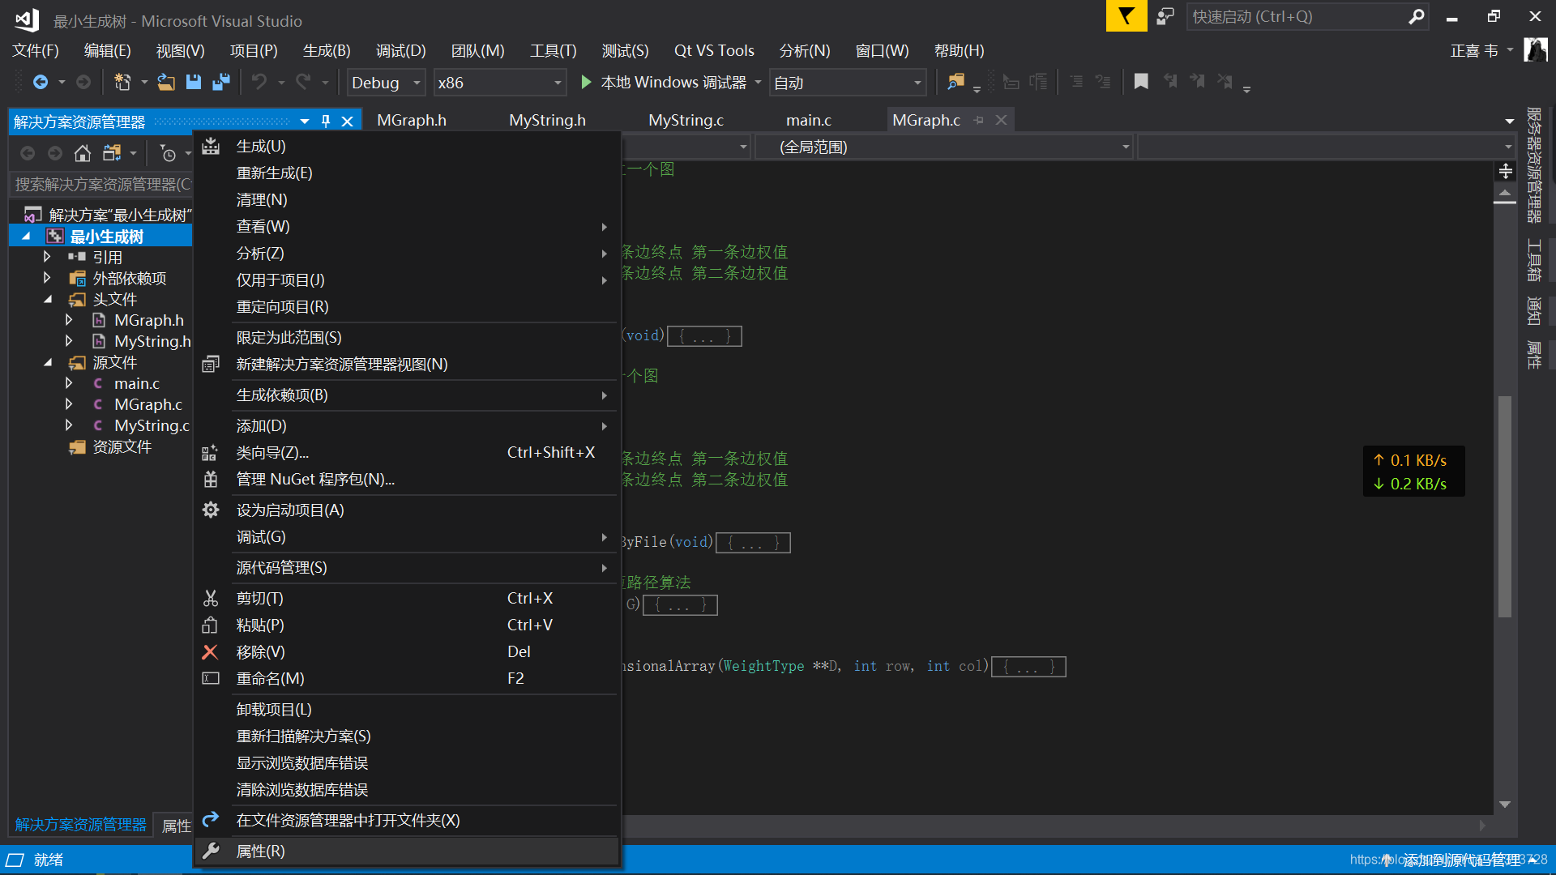Click the Sync with Active Document icon
This screenshot has height=875, width=1556.
pyautogui.click(x=112, y=153)
